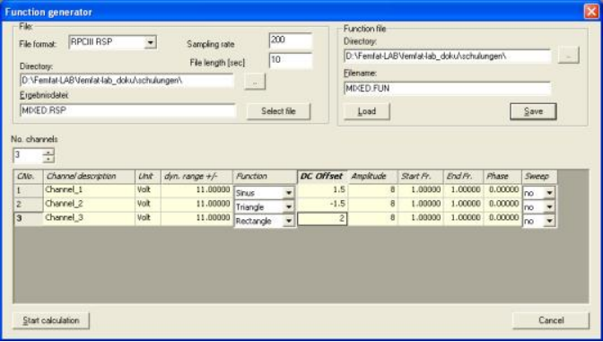The height and width of the screenshot is (342, 603).
Task: Open the File format dropdown
Action: pos(151,42)
